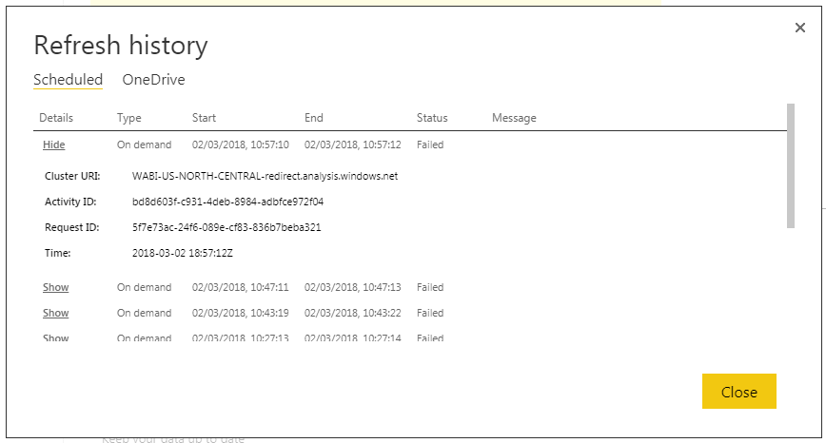This screenshot has width=826, height=443.
Task: Click end time 02/03/2018, 10:47:13
Action: click(352, 287)
